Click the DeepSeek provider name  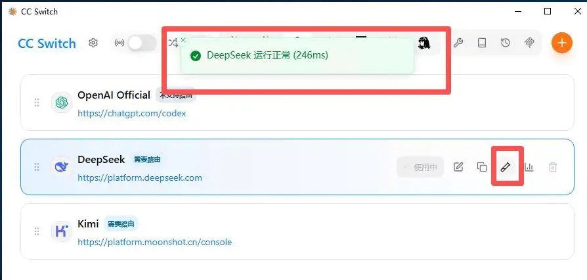[101, 160]
